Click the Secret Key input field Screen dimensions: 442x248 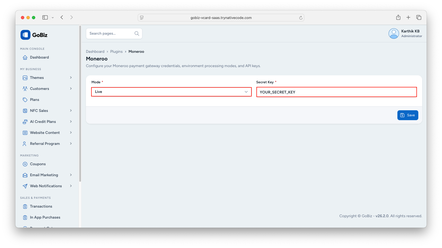point(337,92)
